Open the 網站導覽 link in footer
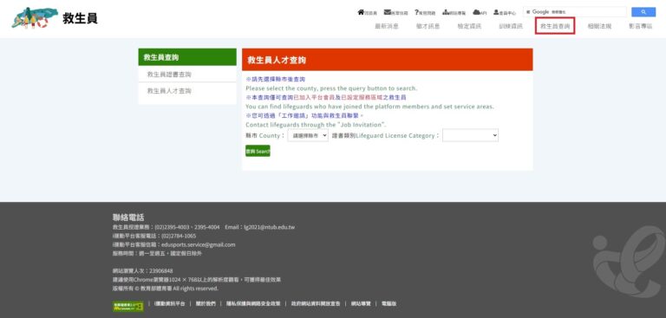666x318 pixels. click(x=361, y=303)
